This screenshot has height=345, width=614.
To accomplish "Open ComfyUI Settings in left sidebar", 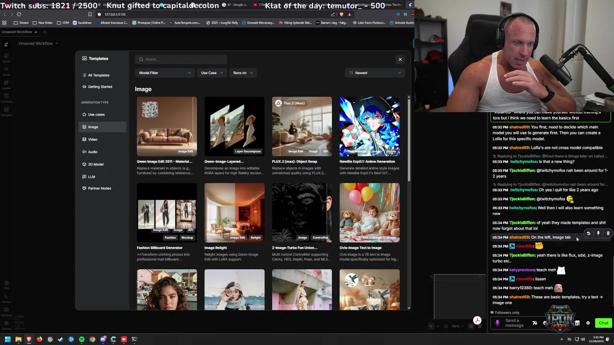I will tap(6, 326).
